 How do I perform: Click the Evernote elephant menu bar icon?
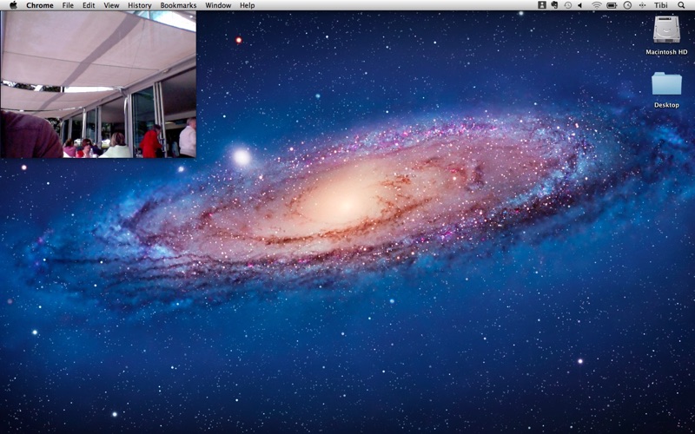[x=554, y=5]
